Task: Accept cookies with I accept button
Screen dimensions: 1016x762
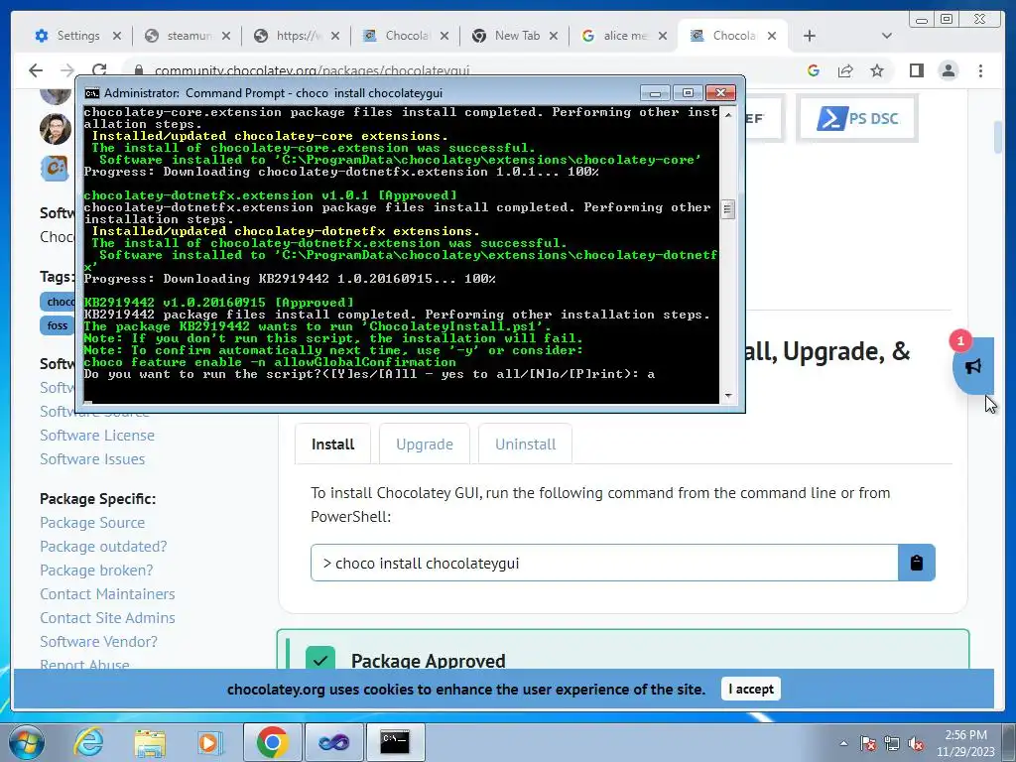Action: click(x=751, y=689)
